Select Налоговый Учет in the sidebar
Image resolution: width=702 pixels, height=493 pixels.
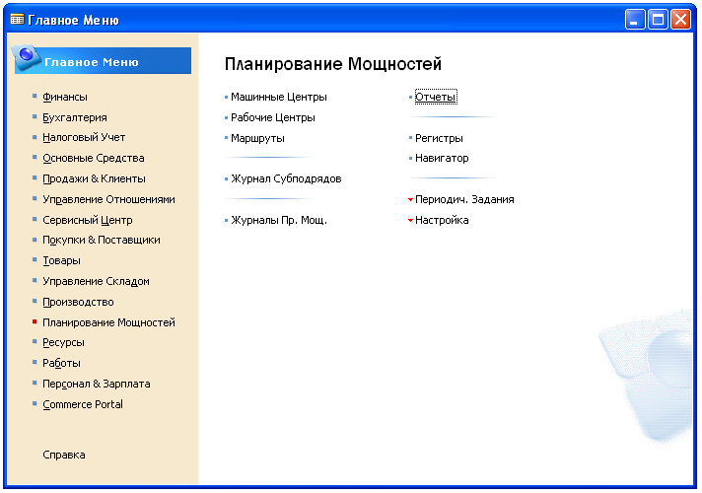(x=84, y=137)
